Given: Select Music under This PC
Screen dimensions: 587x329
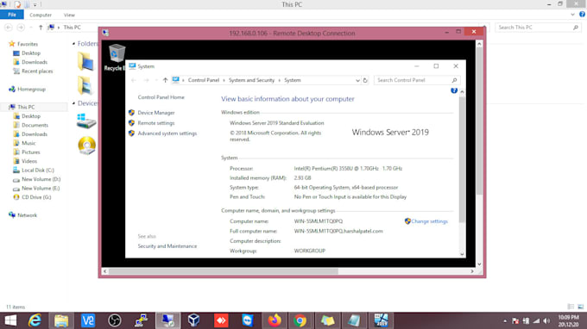Looking at the screenshot, I should tap(25, 143).
